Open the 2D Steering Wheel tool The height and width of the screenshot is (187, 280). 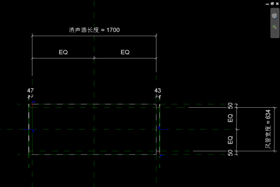click(x=275, y=16)
